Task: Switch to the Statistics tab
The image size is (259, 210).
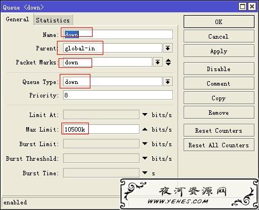Action: [x=53, y=20]
